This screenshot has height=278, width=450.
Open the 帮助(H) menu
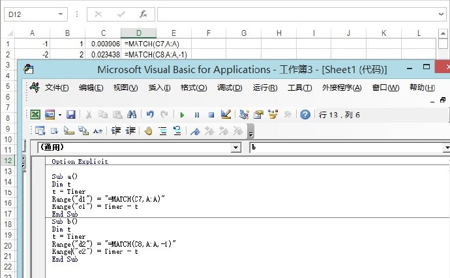point(422,87)
